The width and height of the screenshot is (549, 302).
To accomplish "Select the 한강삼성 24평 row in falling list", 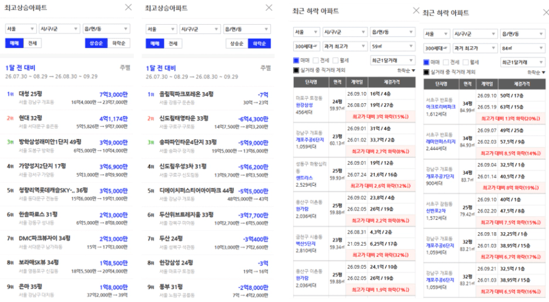I will 208,267.
